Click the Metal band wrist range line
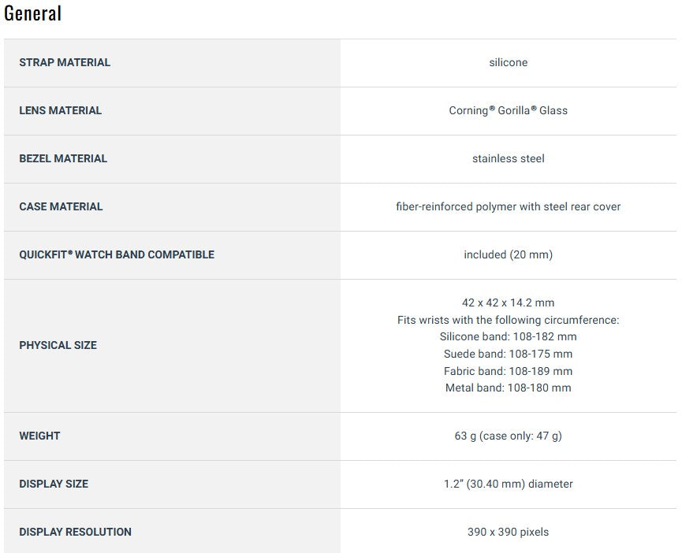The height and width of the screenshot is (553, 682). click(x=508, y=388)
